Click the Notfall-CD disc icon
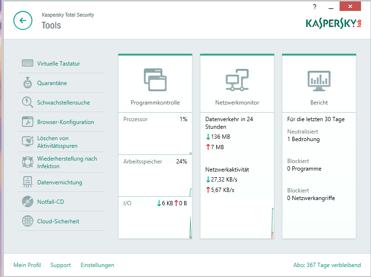The height and width of the screenshot is (277, 371). click(28, 201)
